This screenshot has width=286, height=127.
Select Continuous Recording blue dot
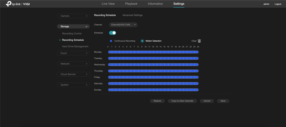(111, 41)
